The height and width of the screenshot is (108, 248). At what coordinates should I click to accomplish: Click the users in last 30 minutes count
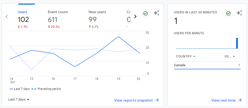click(x=176, y=21)
